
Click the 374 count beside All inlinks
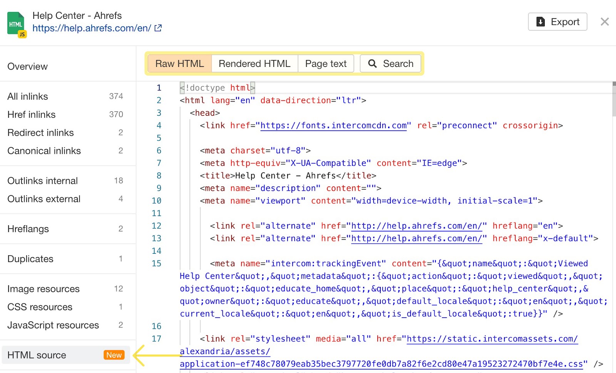(116, 96)
